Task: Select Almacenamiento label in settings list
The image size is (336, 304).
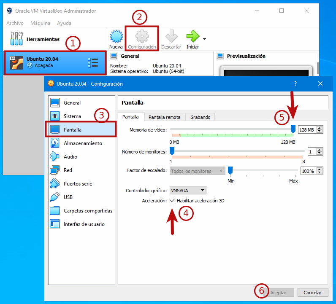Action: pos(83,143)
